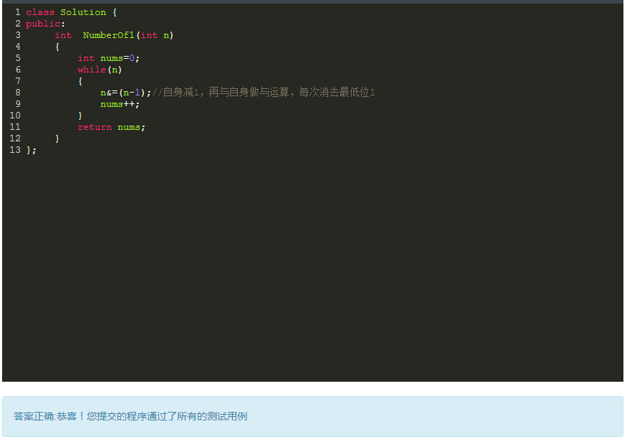
Task: Click closing '};' on line 13
Action: pyautogui.click(x=32, y=150)
